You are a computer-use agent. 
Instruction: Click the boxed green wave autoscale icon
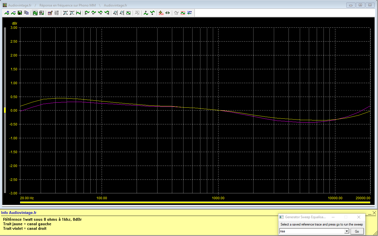point(128,13)
